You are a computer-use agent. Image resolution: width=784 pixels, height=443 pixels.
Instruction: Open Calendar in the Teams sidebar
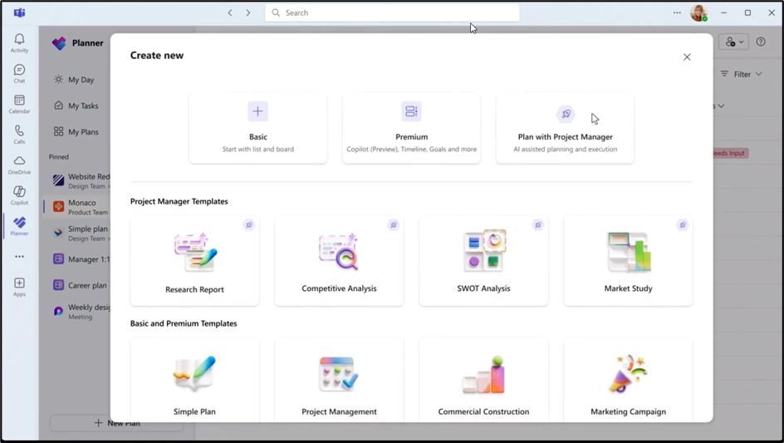pos(19,104)
